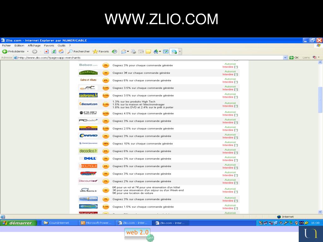Click the decoclico.fr merchant logo

[x=88, y=151]
